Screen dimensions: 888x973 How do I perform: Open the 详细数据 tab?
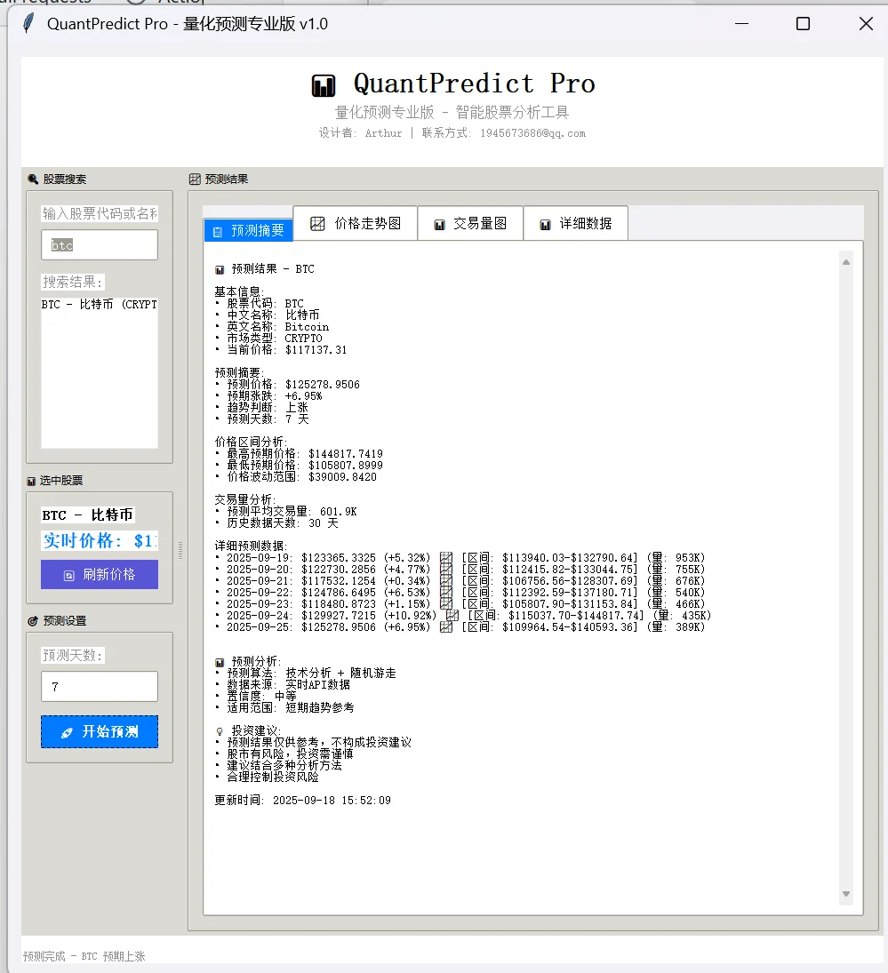[x=576, y=223]
